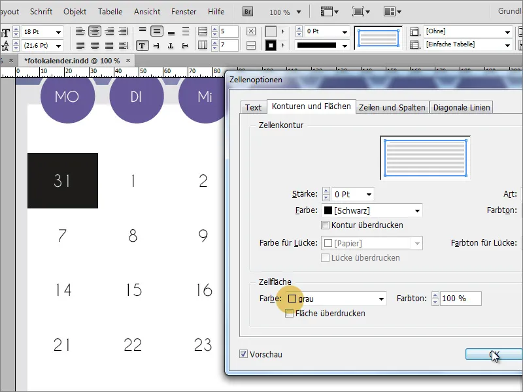
Task: Click the Farbton stepper arrows
Action: [x=435, y=299]
